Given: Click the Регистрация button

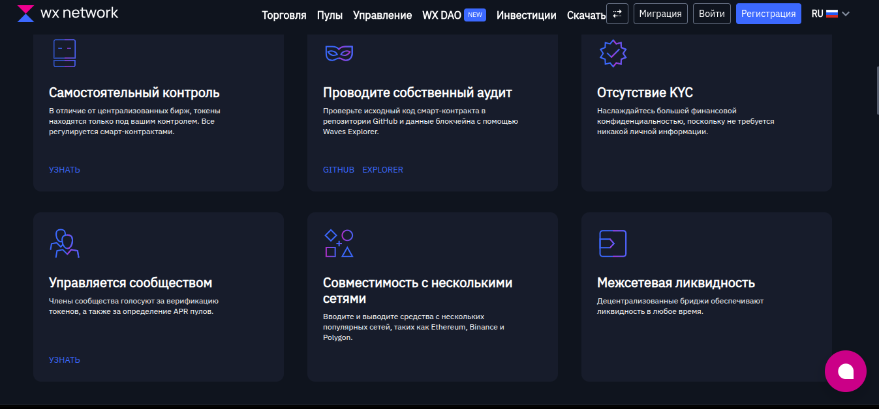Looking at the screenshot, I should (x=768, y=13).
